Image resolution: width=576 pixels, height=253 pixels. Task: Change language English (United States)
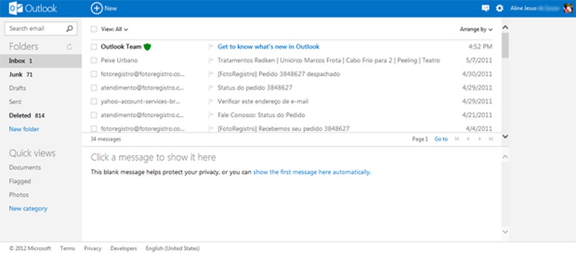click(173, 248)
